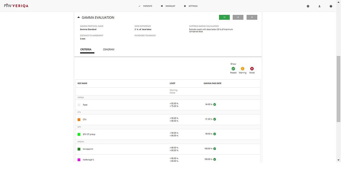Click the passed checkmark for Kieferkopf li.
Viewport: 345px width, 194px height.
pos(215,159)
